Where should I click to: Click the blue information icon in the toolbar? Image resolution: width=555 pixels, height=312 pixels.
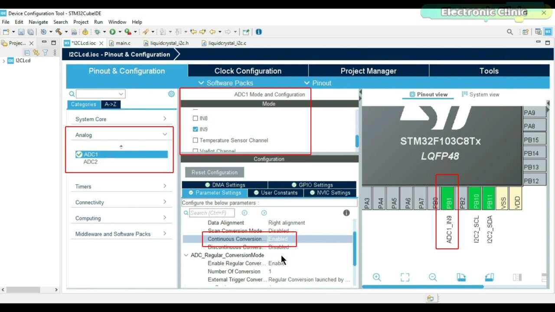click(259, 32)
